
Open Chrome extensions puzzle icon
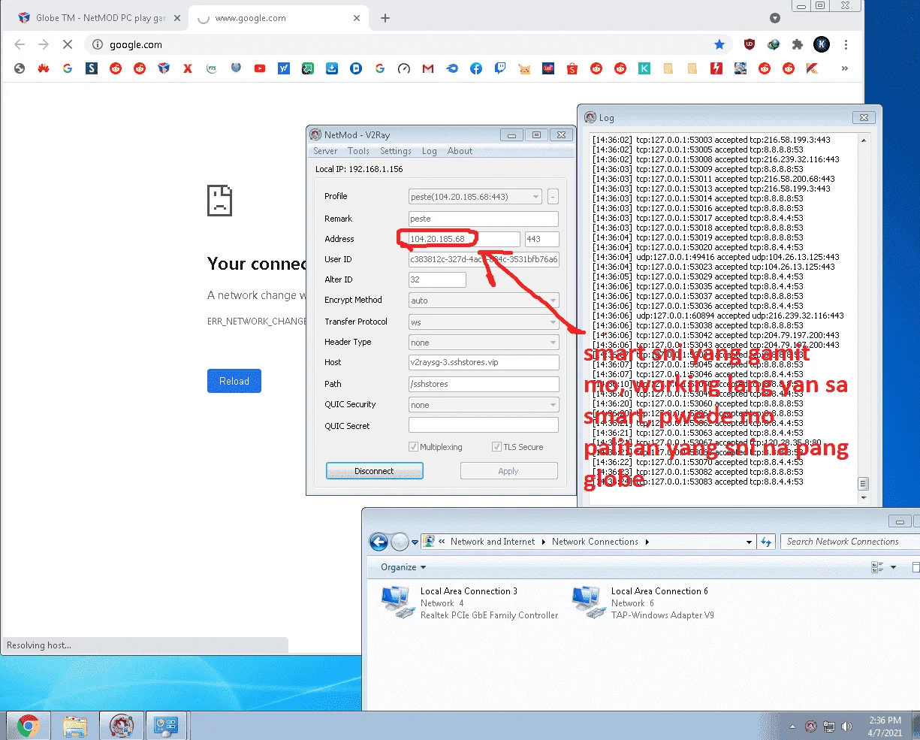click(x=798, y=44)
